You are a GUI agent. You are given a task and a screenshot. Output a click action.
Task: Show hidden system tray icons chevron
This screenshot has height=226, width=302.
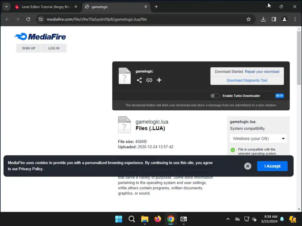point(228,219)
